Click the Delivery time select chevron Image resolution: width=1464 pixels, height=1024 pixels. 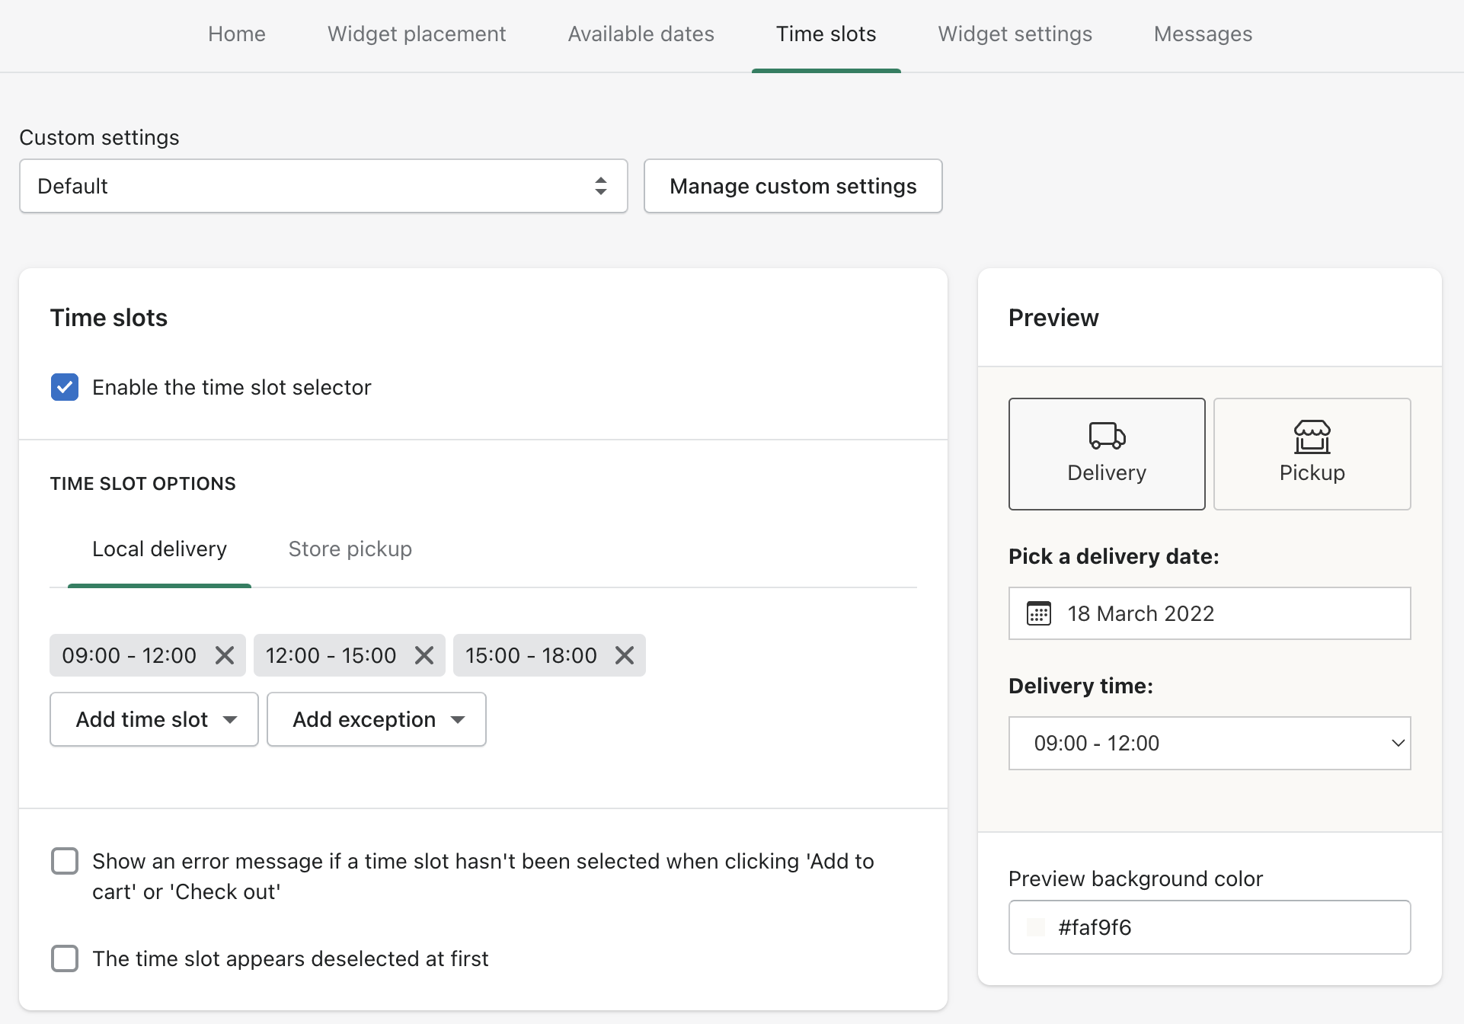[x=1398, y=743]
